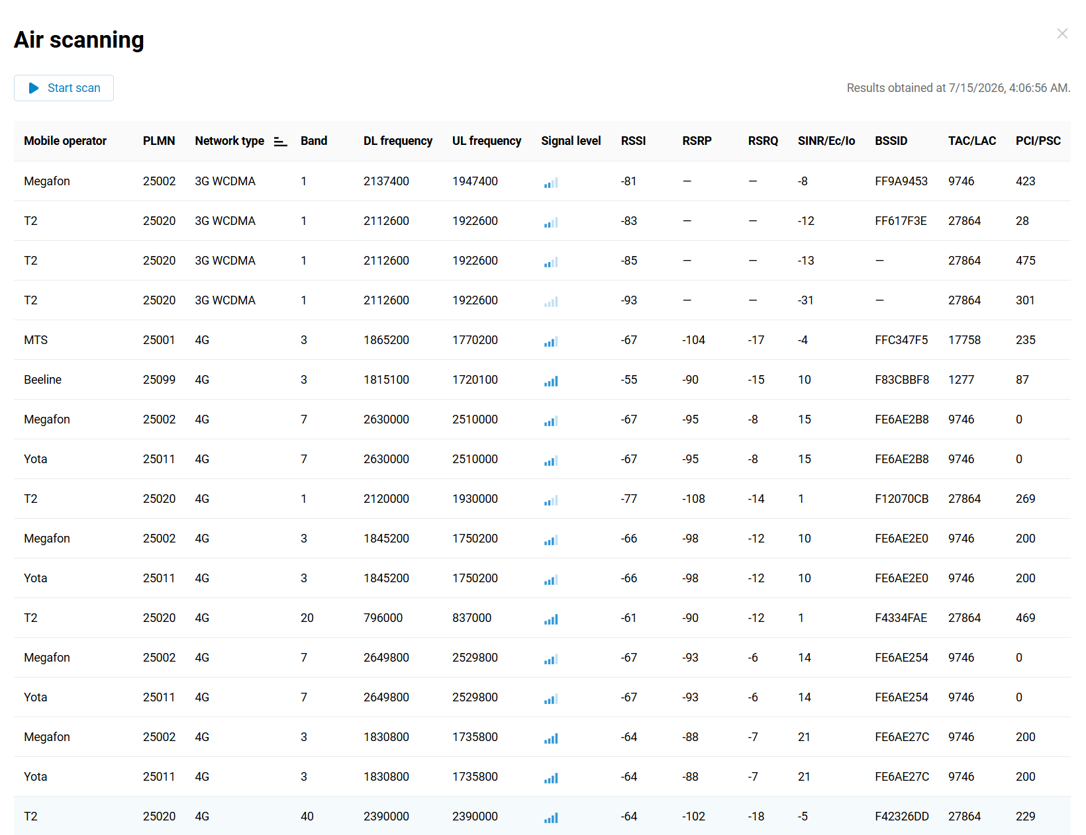This screenshot has height=835, width=1086.
Task: Click BSSID value F12070CB
Action: [x=901, y=499]
